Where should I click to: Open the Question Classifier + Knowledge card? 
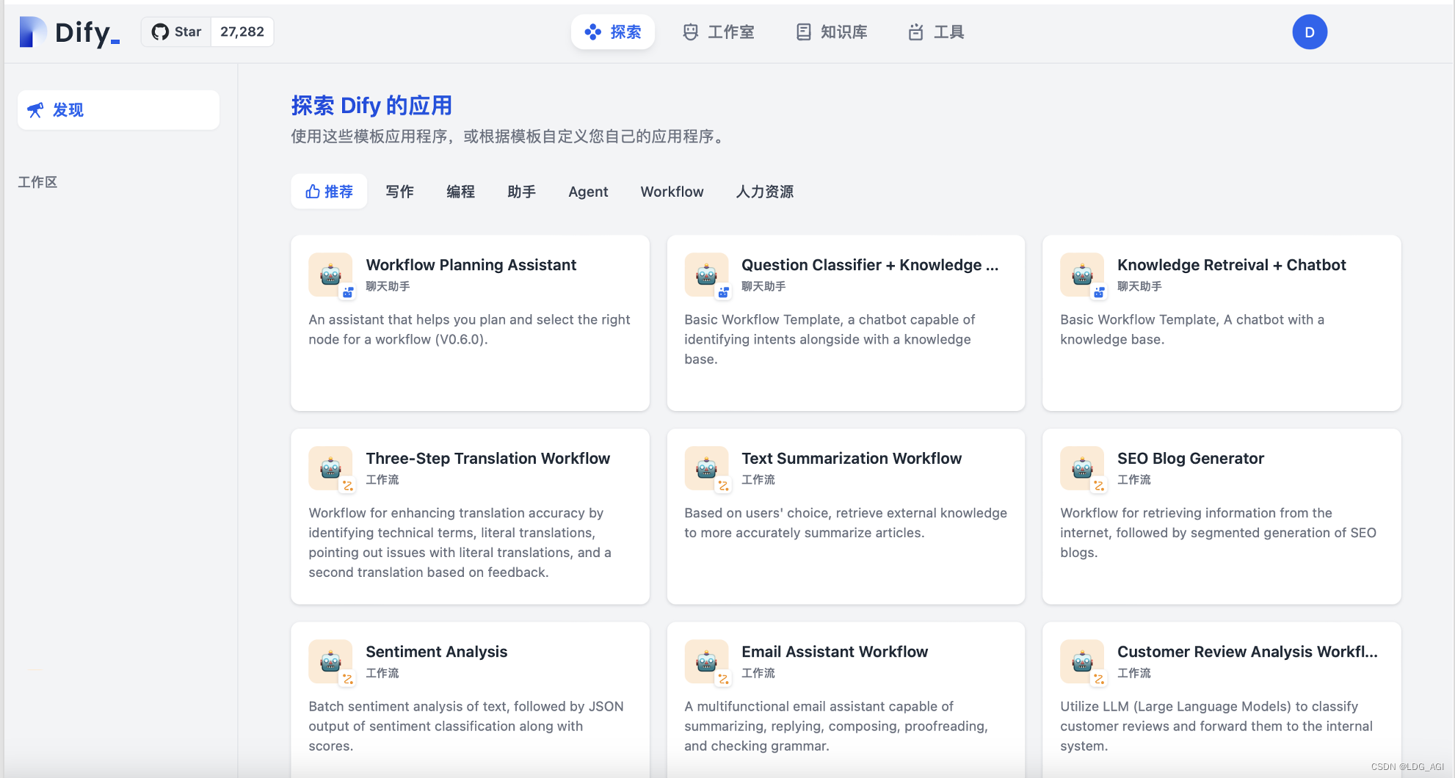(846, 323)
